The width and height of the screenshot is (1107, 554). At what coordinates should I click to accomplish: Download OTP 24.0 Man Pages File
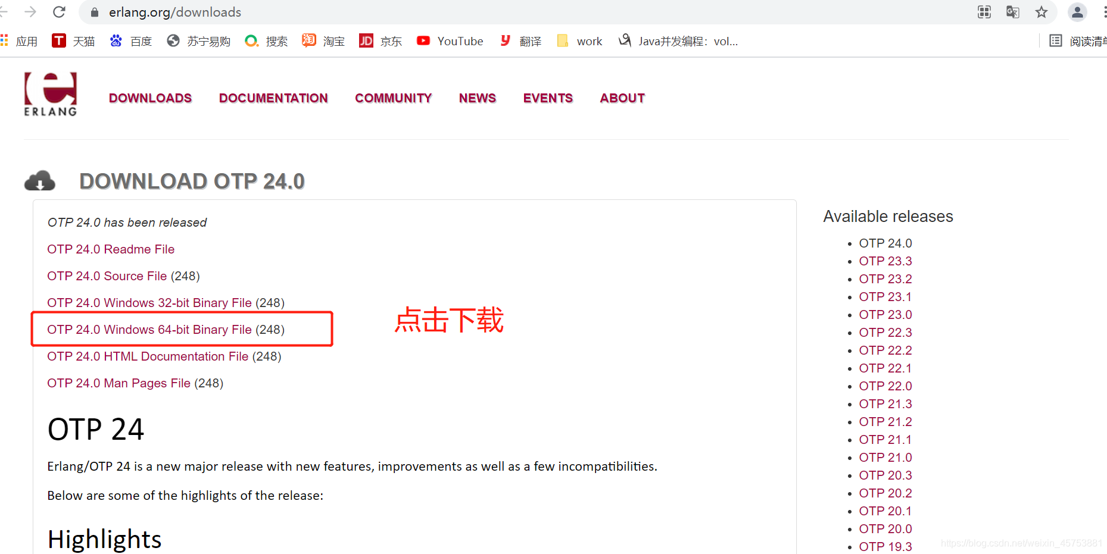pyautogui.click(x=119, y=383)
